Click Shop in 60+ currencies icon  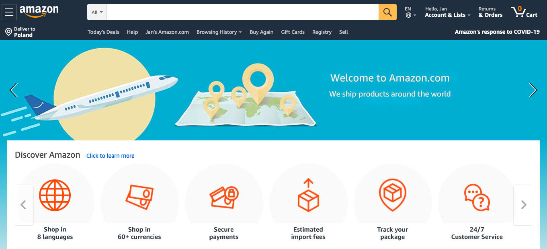pyautogui.click(x=139, y=197)
